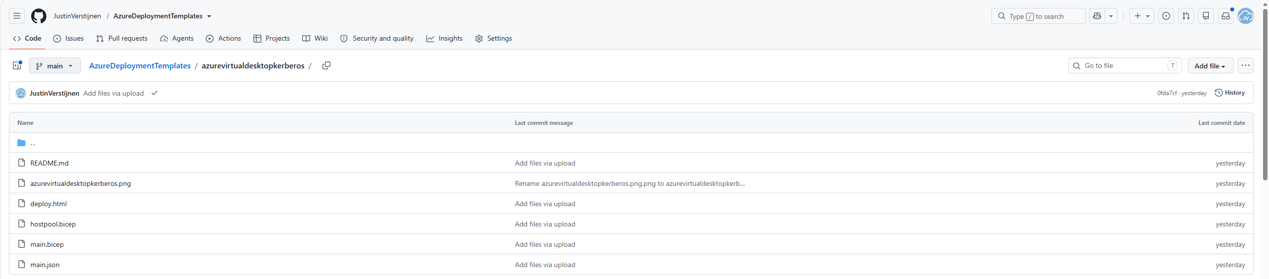Click the Go to file search field
1269x279 pixels.
[x=1125, y=65]
